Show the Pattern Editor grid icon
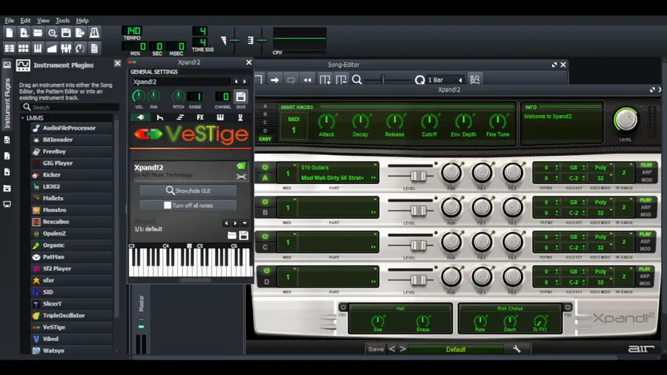The width and height of the screenshot is (667, 375). click(24, 48)
